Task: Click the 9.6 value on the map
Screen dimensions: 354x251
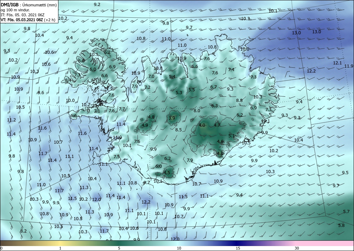Action: (x=41, y=92)
